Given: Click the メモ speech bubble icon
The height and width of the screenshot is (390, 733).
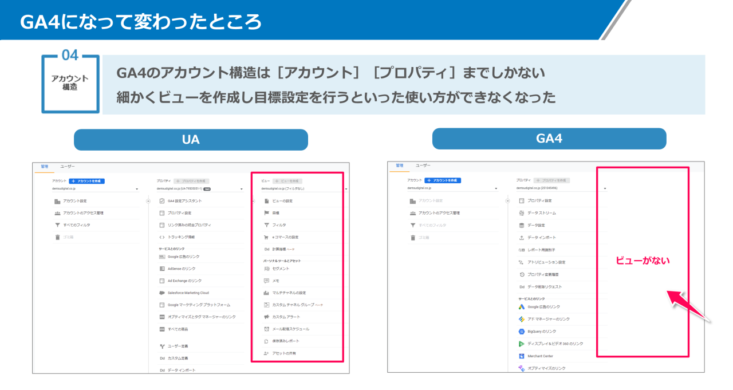Looking at the screenshot, I should (266, 281).
